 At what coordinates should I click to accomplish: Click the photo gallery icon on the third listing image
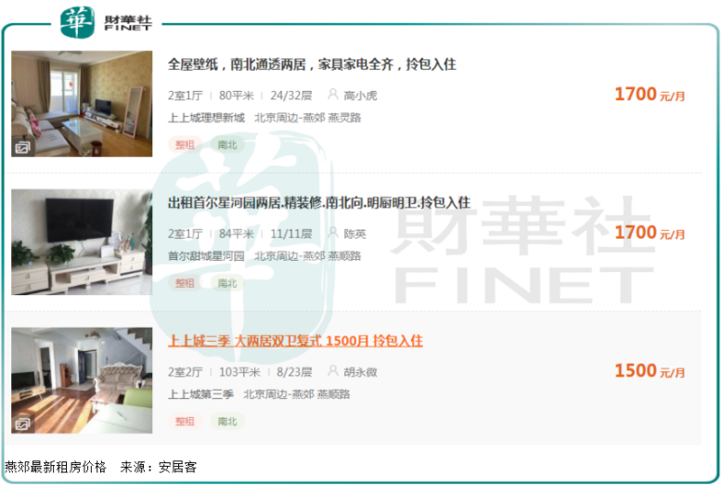tap(22, 424)
